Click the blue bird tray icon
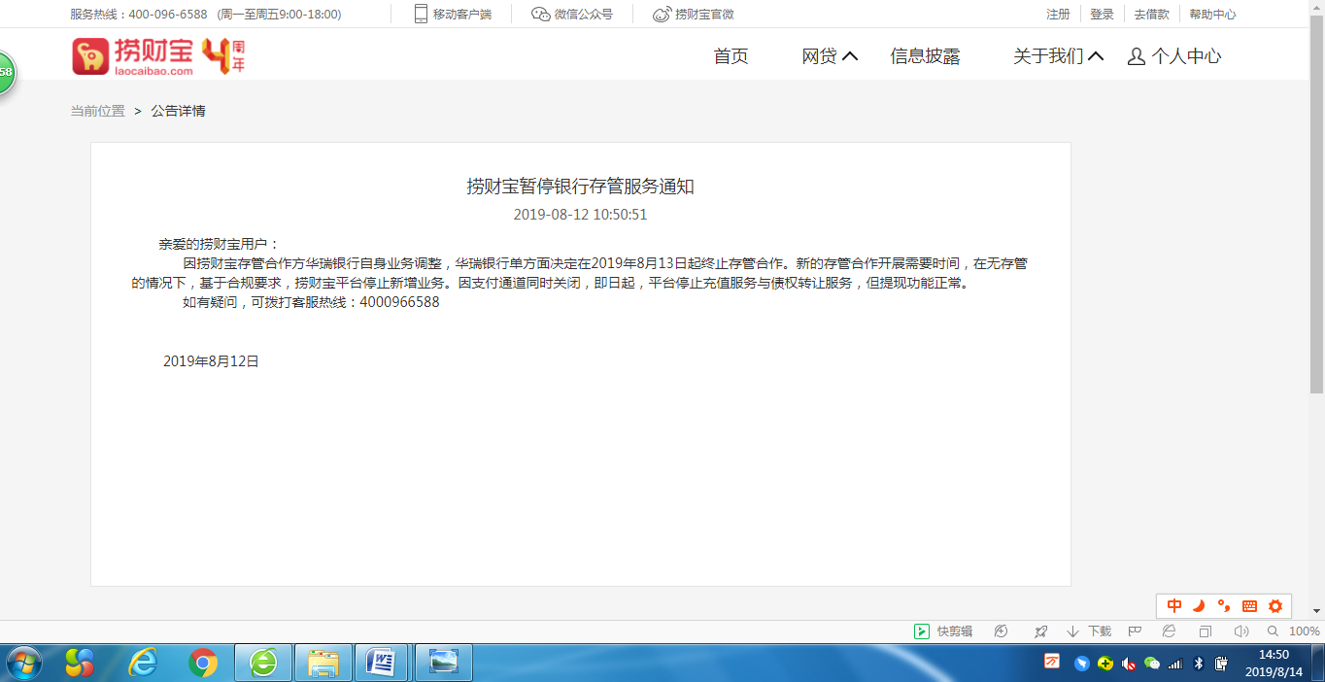 pos(1081,663)
